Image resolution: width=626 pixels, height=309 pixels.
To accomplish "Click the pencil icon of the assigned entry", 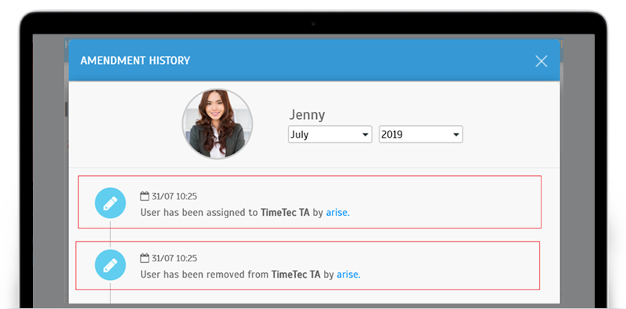I will point(110,203).
